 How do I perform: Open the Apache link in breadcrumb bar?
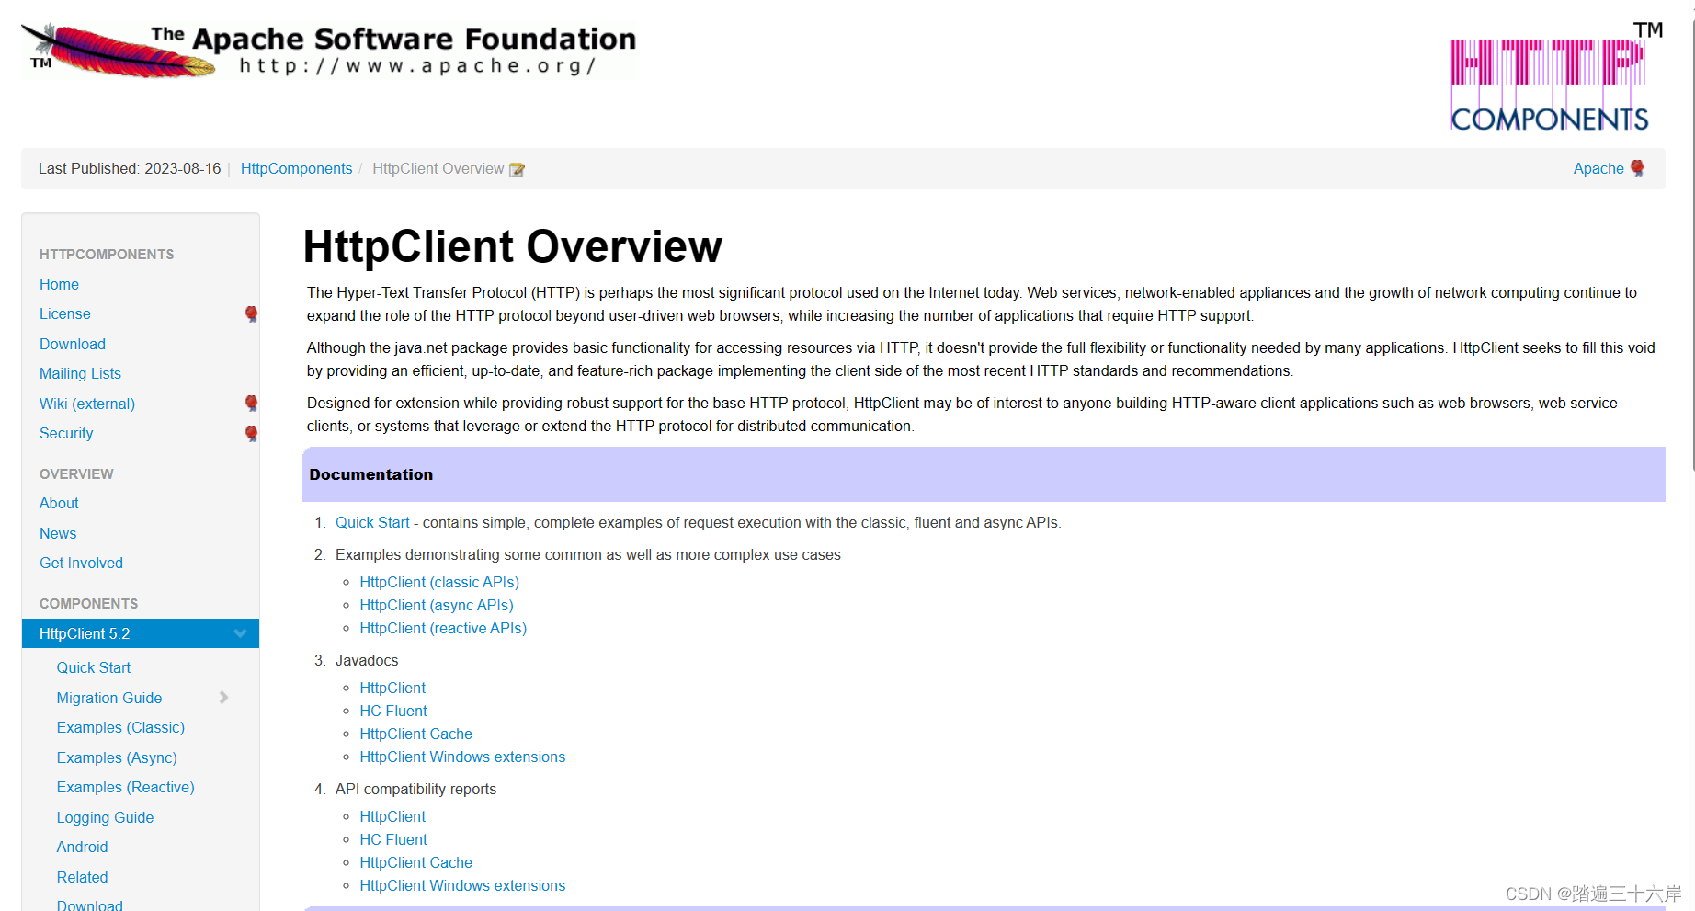tap(1598, 169)
